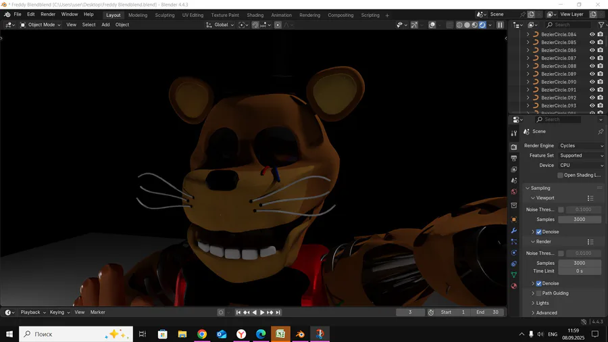This screenshot has width=608, height=342.
Task: Open the Material properties tab
Action: coord(514,286)
